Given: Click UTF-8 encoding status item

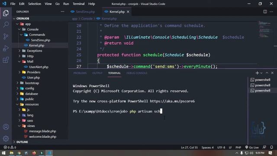Looking at the screenshot, I should click(221, 147).
